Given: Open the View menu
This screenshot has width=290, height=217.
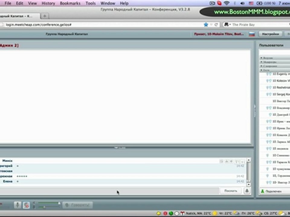Looking at the screenshot, I should click(x=32, y=3).
